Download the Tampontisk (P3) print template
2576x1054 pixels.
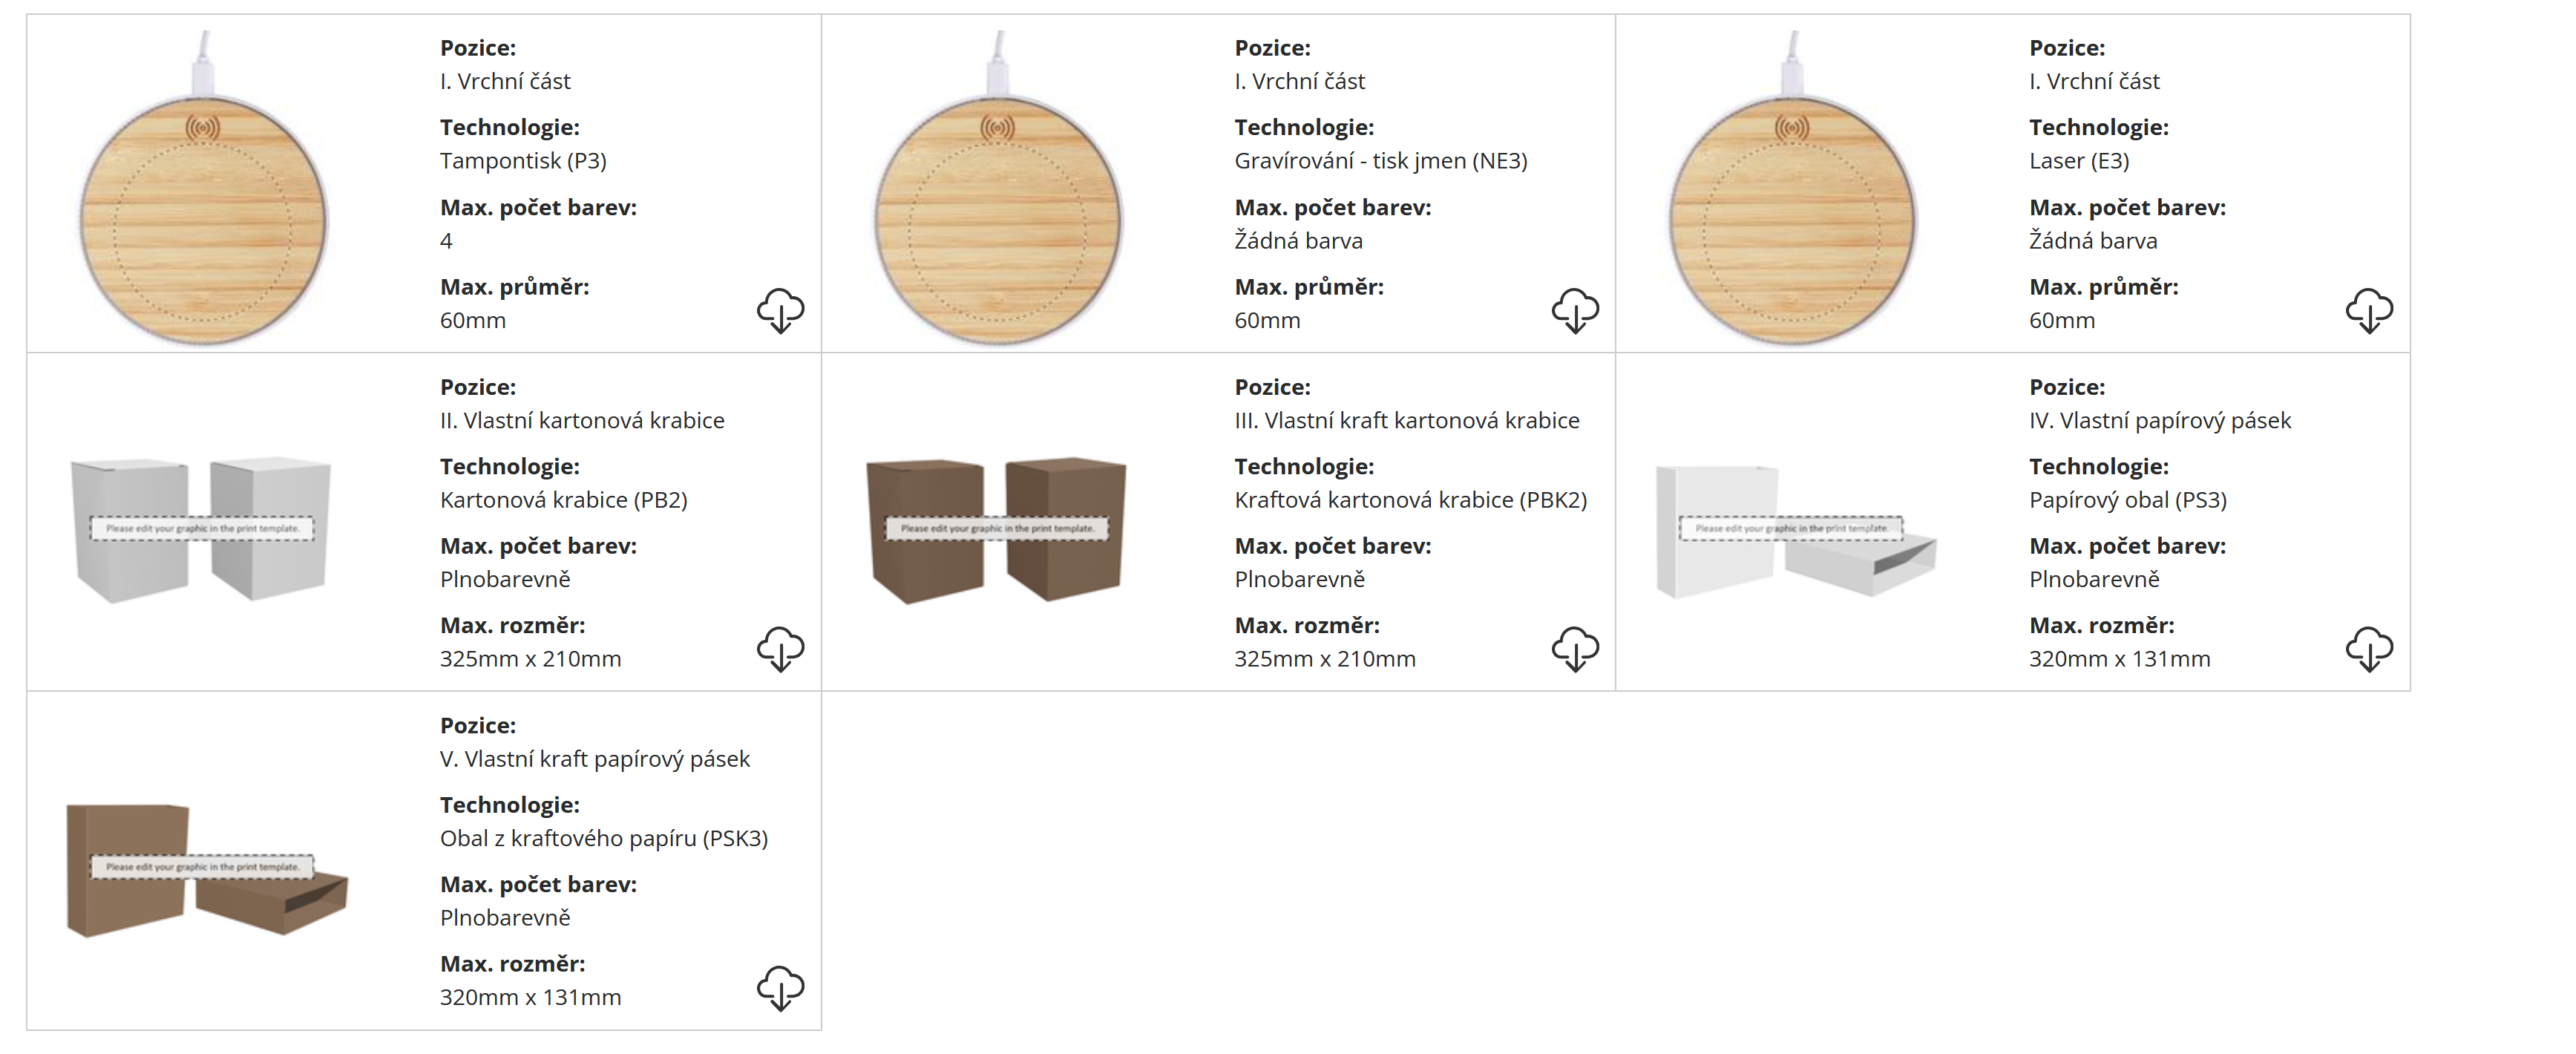[780, 310]
